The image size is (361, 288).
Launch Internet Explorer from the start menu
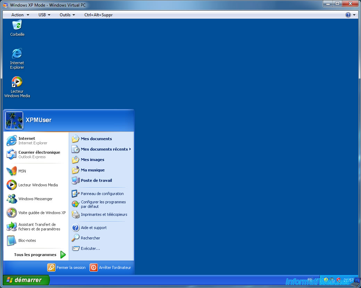[x=36, y=141]
